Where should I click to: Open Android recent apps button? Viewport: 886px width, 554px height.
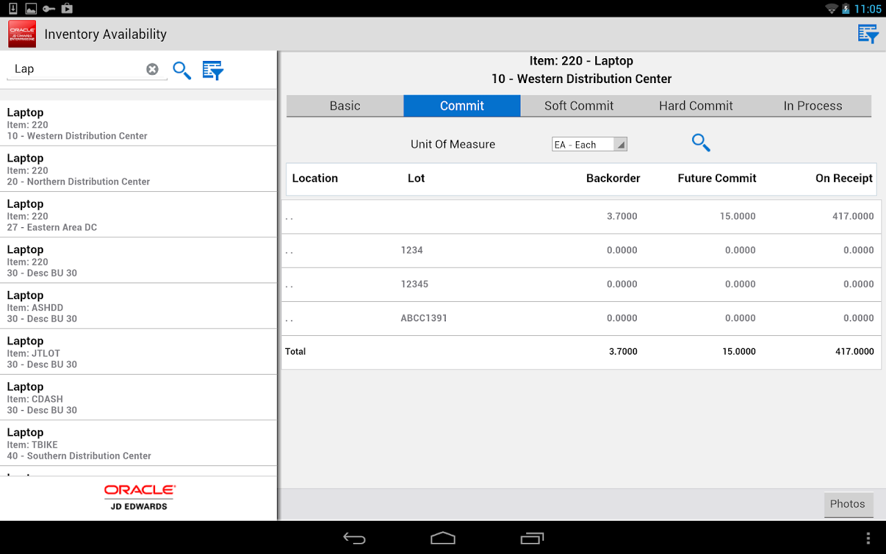click(532, 538)
